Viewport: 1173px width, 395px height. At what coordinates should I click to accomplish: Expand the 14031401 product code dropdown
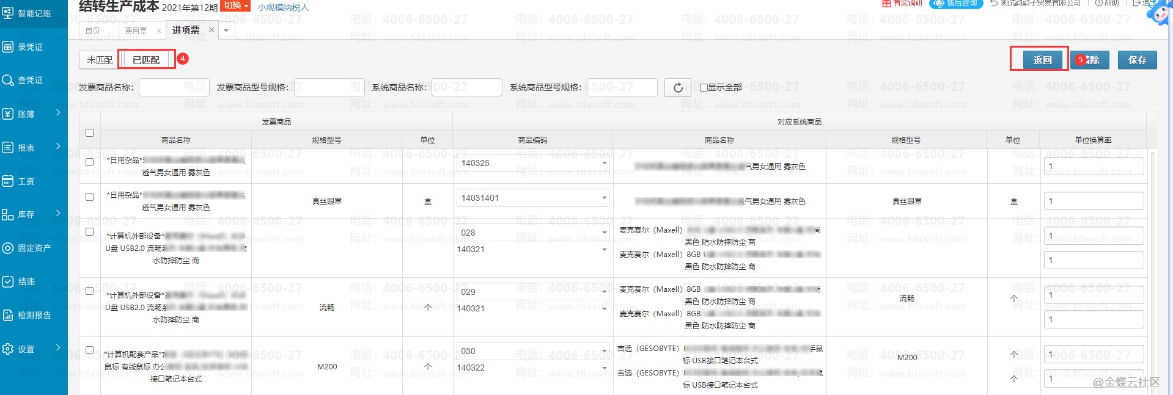[604, 198]
